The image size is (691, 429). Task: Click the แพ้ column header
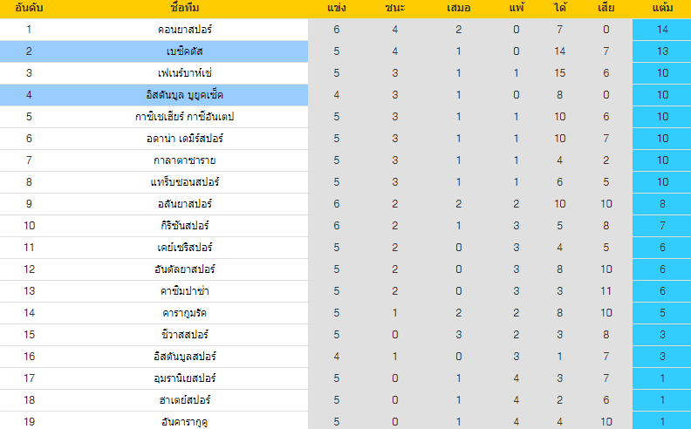[x=516, y=8]
